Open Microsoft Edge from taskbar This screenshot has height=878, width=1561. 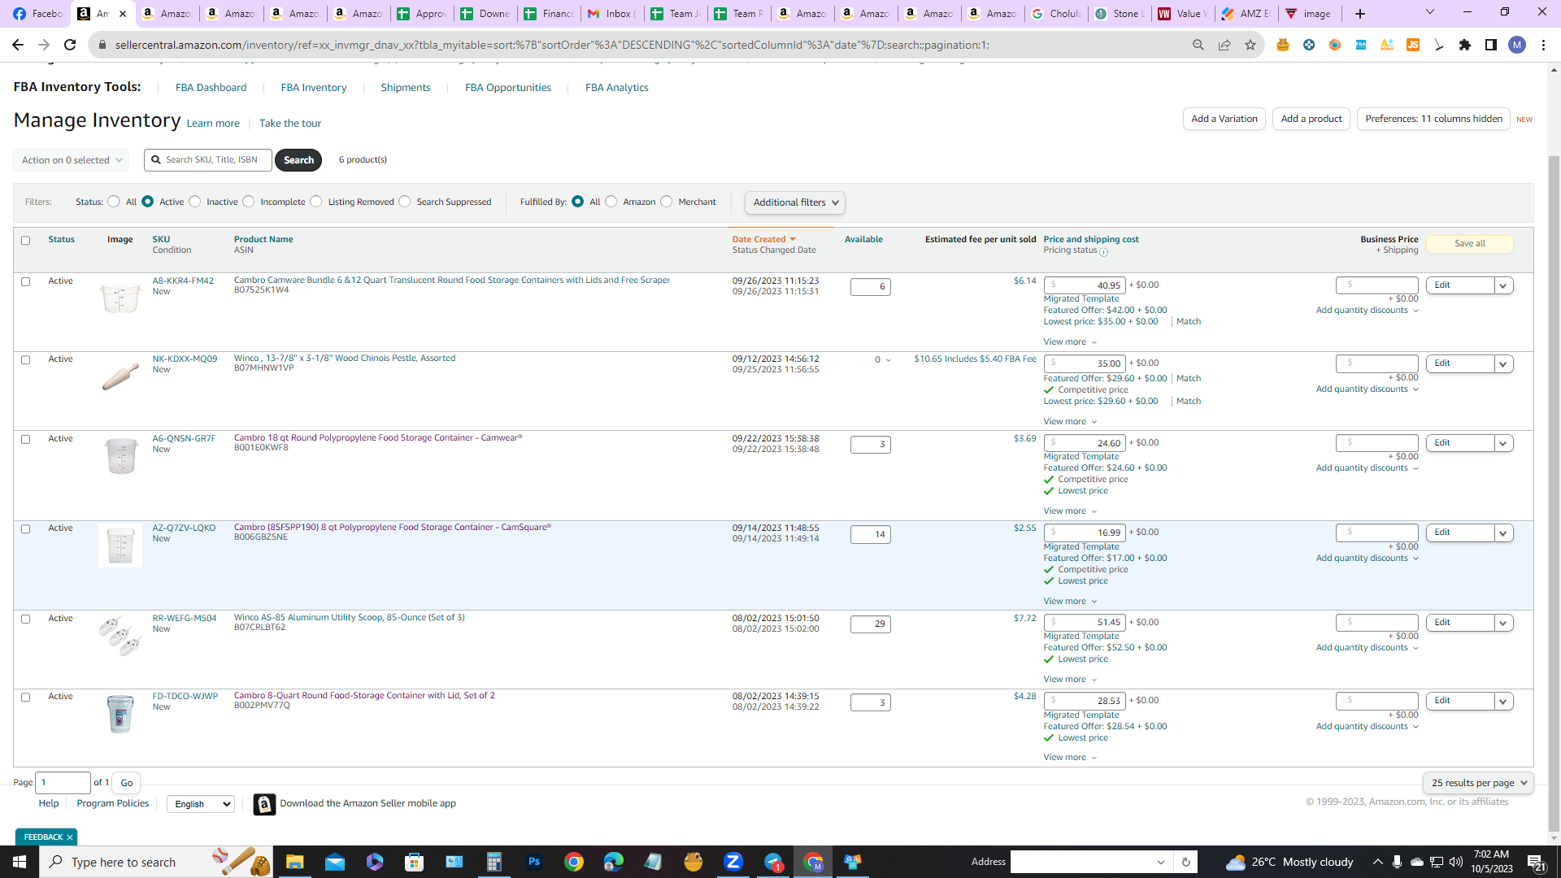[614, 862]
